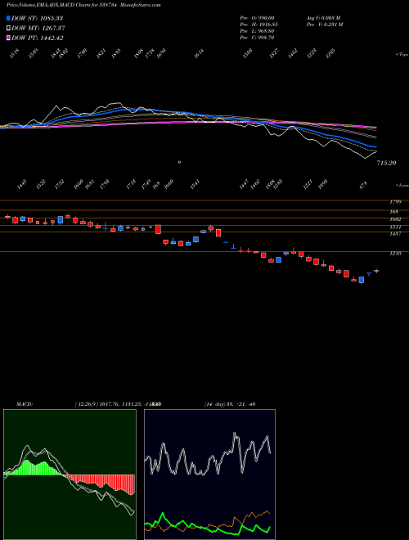Click the white DOW MT legend swatch
This screenshot has width=409, height=540.
(8, 28)
